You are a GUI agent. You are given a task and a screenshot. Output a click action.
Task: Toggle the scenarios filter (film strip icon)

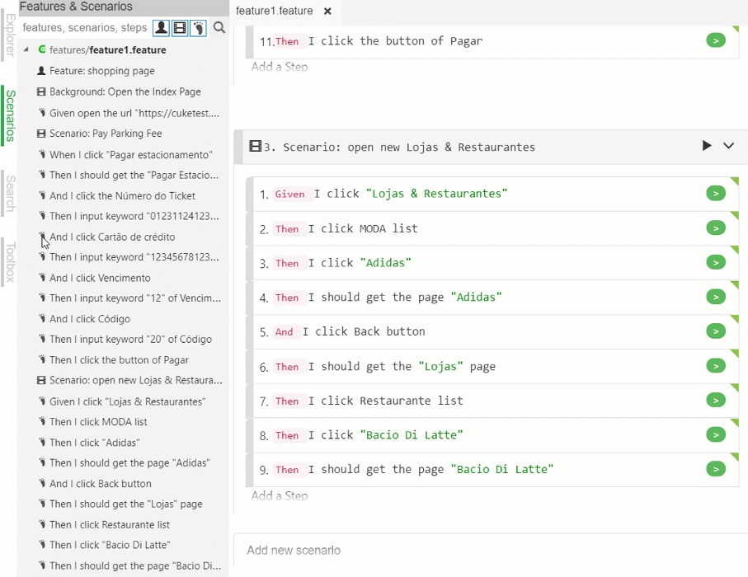pyautogui.click(x=181, y=27)
